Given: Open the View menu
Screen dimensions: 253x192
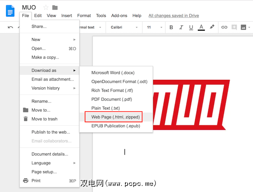Looking at the screenshot, I should point(51,15).
